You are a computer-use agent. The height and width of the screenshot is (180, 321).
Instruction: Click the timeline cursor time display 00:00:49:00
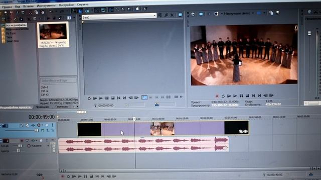(x=42, y=117)
